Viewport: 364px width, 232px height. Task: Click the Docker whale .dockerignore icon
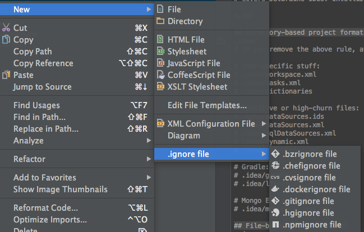(x=275, y=189)
